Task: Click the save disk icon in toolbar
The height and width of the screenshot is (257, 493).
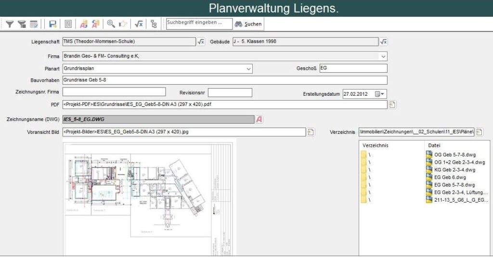Action: (52, 24)
